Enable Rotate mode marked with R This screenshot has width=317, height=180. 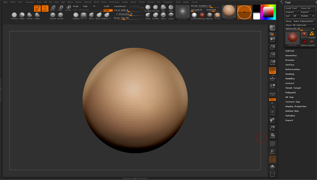click(68, 8)
